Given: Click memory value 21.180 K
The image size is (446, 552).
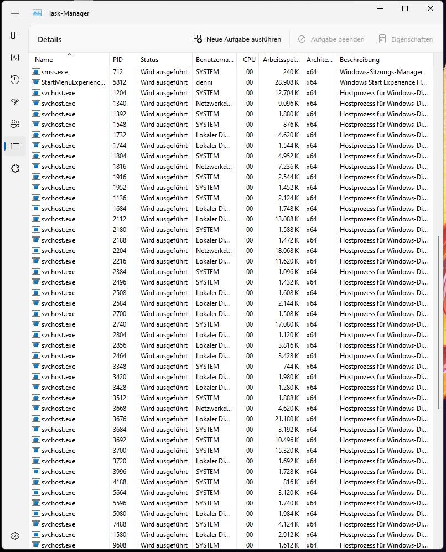Looking at the screenshot, I should click(287, 419).
